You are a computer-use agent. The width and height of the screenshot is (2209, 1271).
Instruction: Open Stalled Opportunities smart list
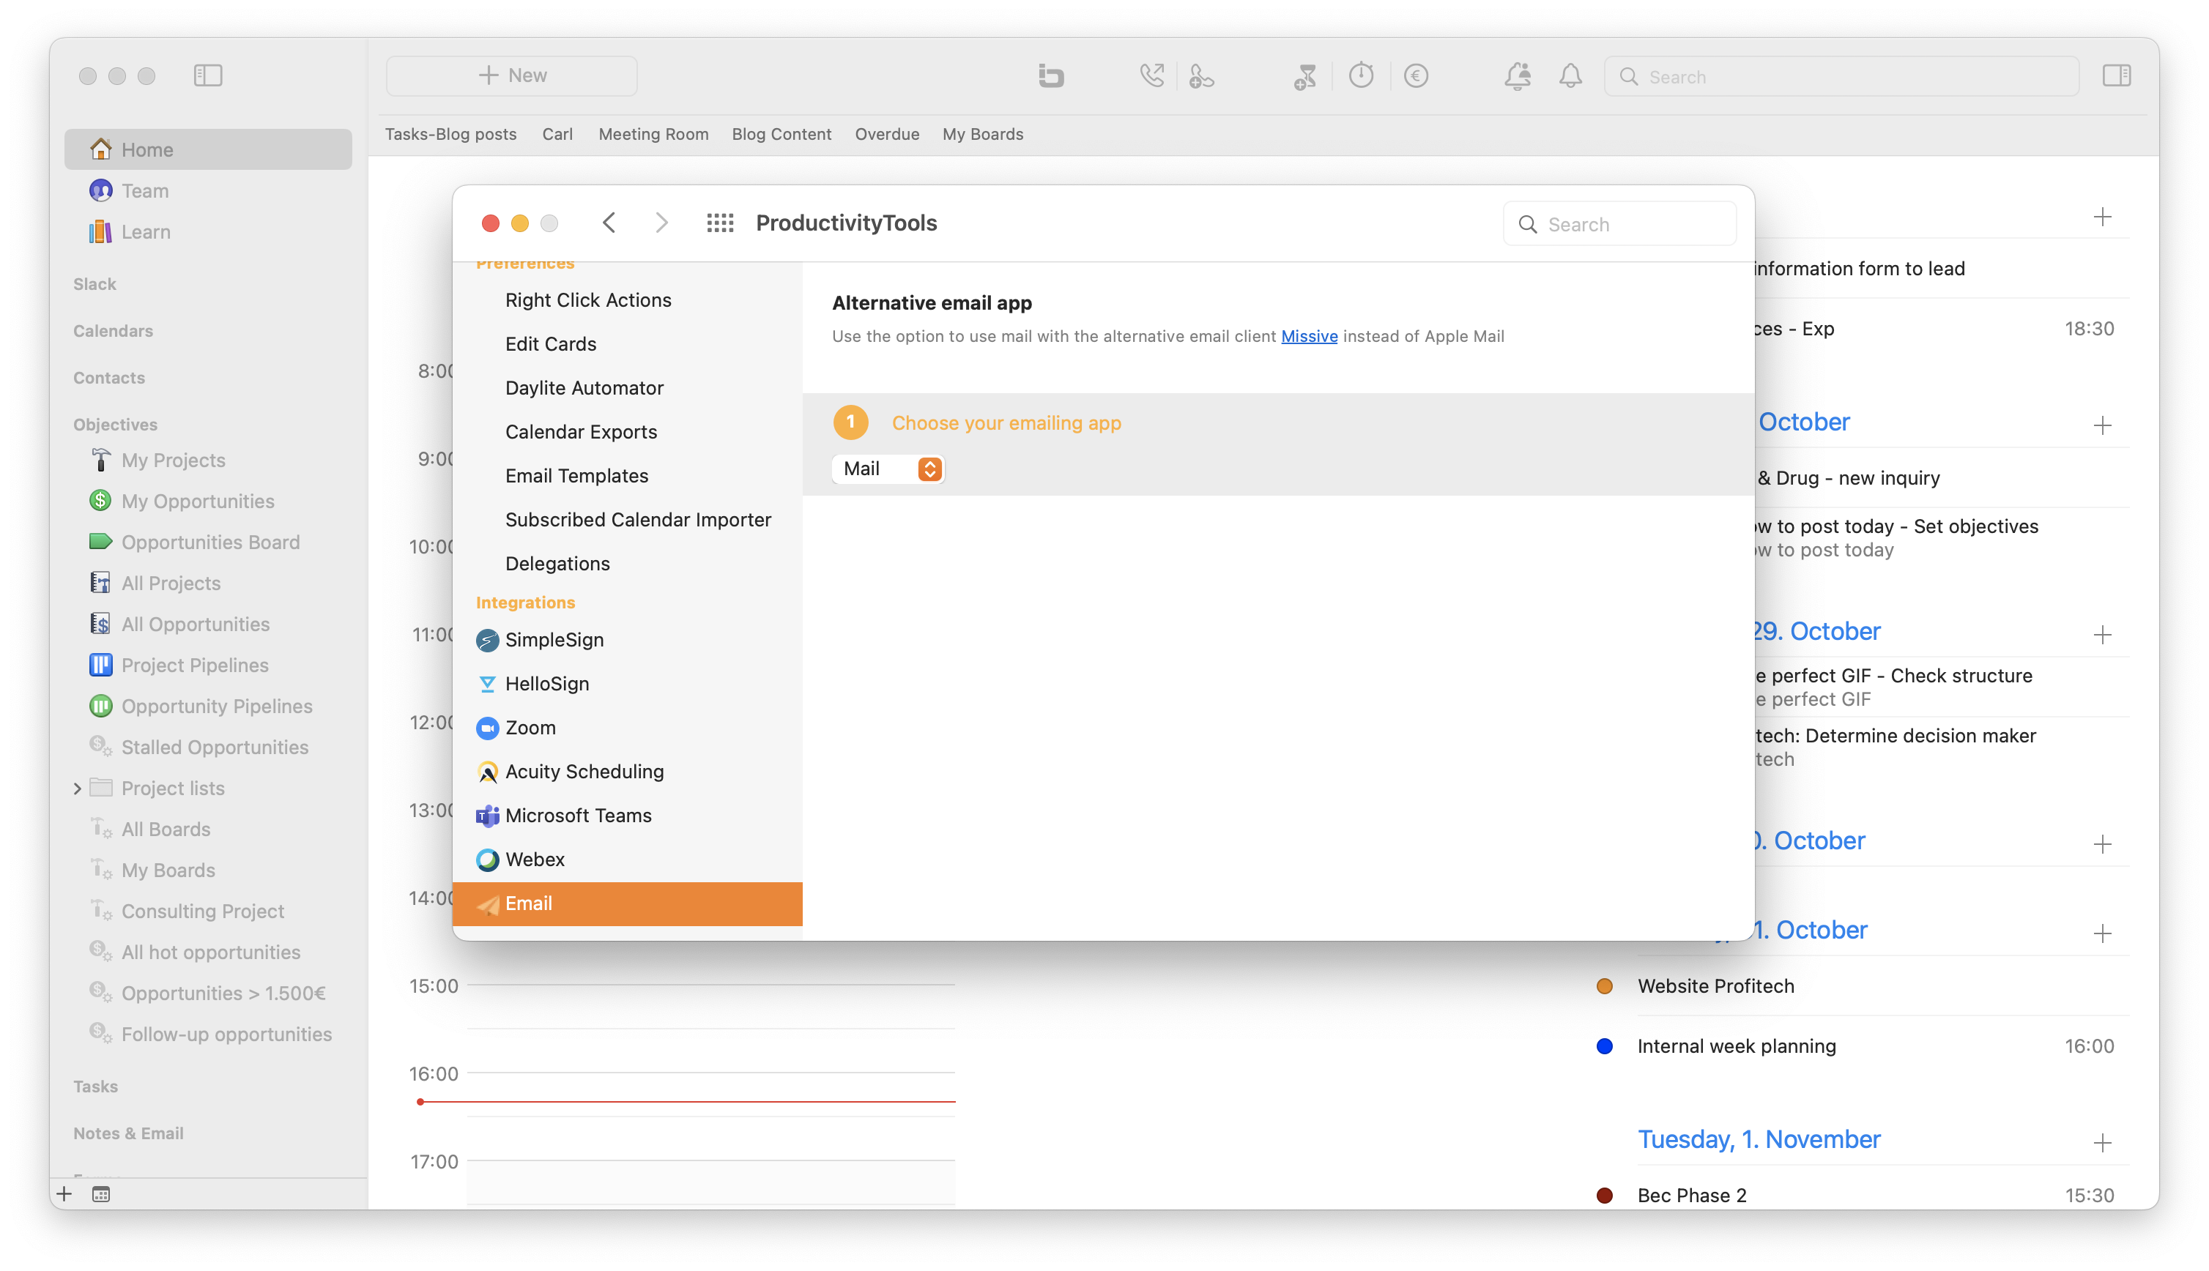coord(208,748)
